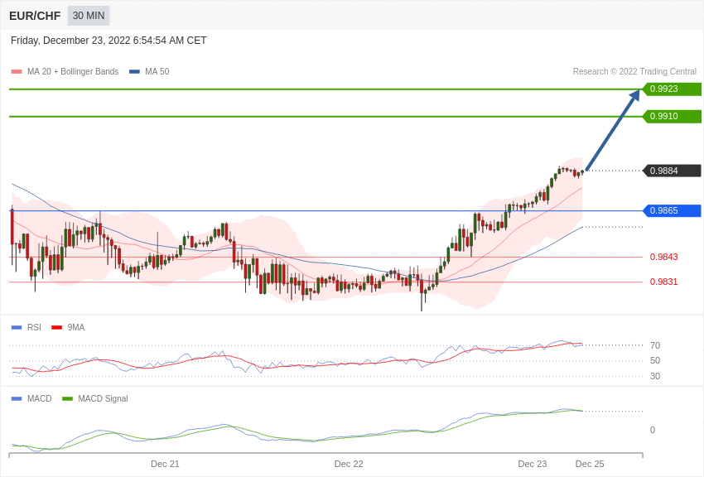Click the MACD Signal legend swatch
The height and width of the screenshot is (477, 704).
67,399
